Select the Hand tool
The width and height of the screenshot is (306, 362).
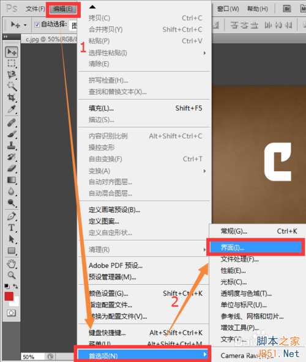pyautogui.click(x=12, y=264)
